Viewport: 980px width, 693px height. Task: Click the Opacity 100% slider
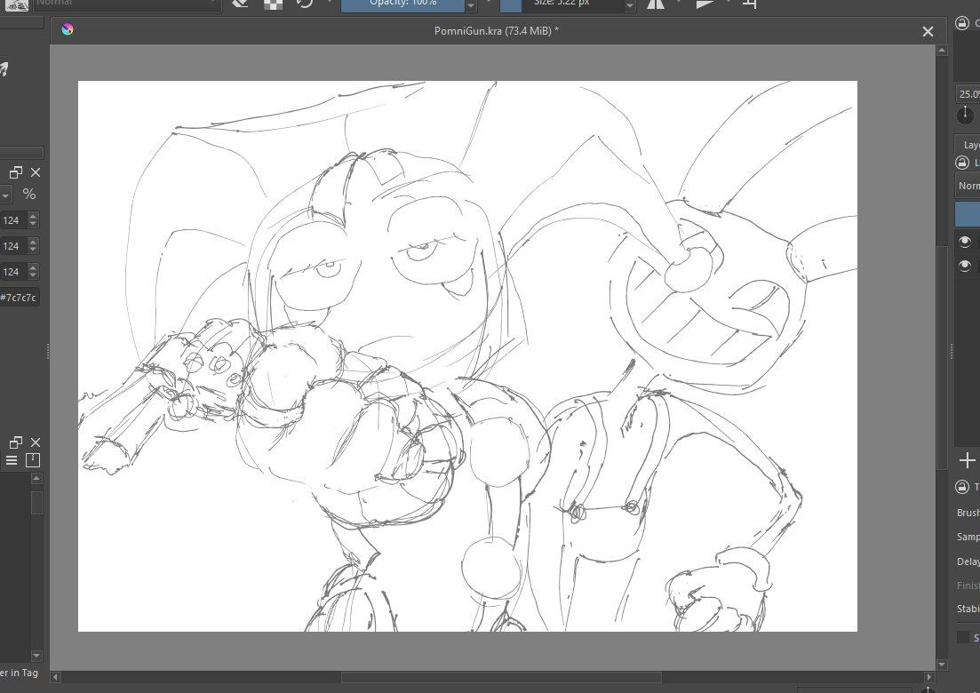(x=403, y=4)
